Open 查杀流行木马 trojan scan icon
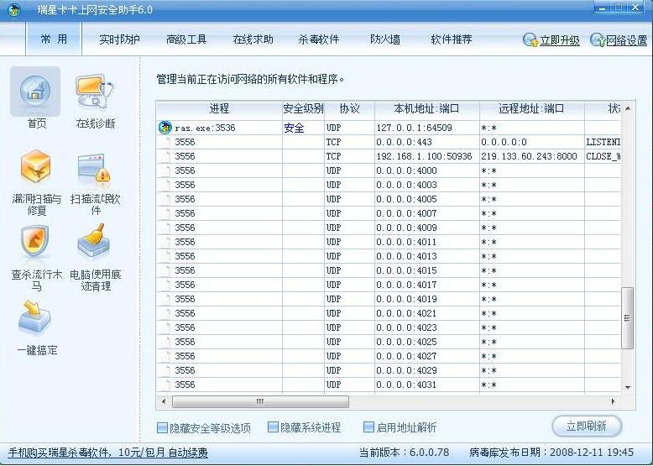This screenshot has height=466, width=653. click(35, 242)
